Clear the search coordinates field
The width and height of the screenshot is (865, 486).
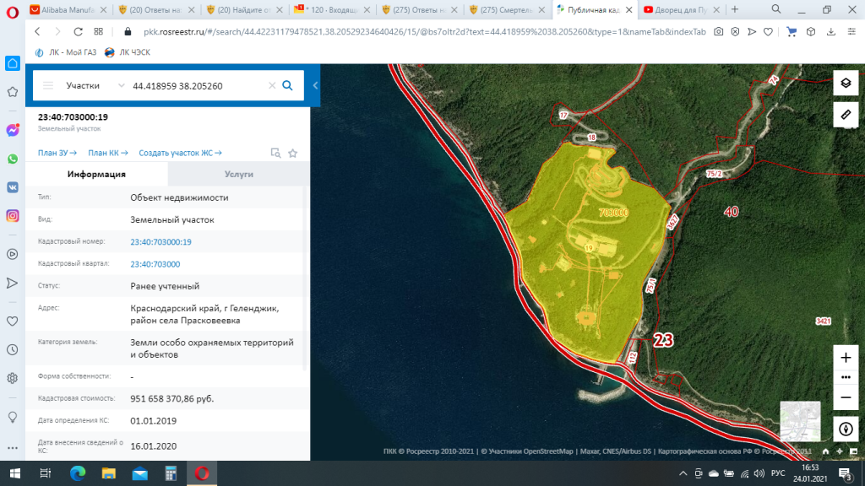coord(271,85)
